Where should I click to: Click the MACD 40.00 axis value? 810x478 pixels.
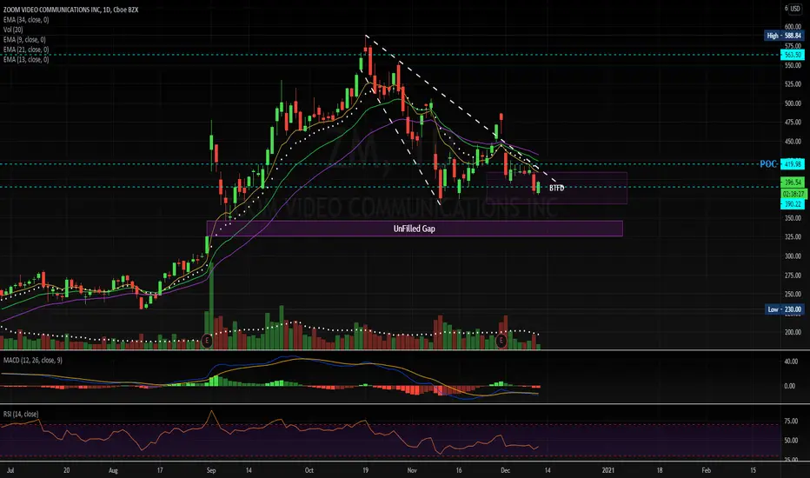point(792,362)
